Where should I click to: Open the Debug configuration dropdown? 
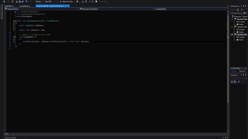pos(40,2)
